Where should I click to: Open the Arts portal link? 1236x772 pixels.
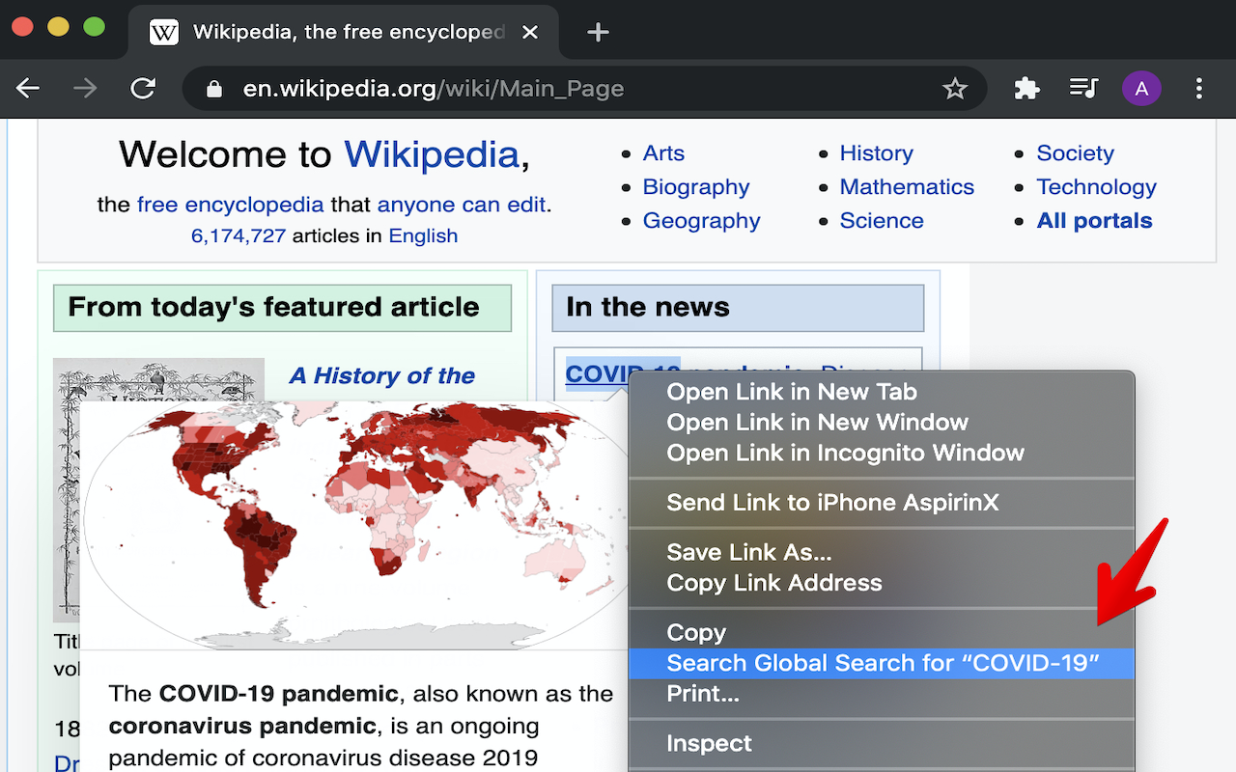click(x=663, y=153)
